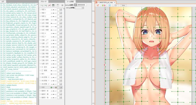Switch to the ツール詳細 tab
196x105 pixels.
tap(70, 1)
